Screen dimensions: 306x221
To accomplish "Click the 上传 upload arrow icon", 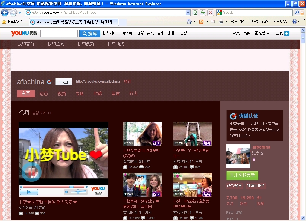I will click(287, 34).
